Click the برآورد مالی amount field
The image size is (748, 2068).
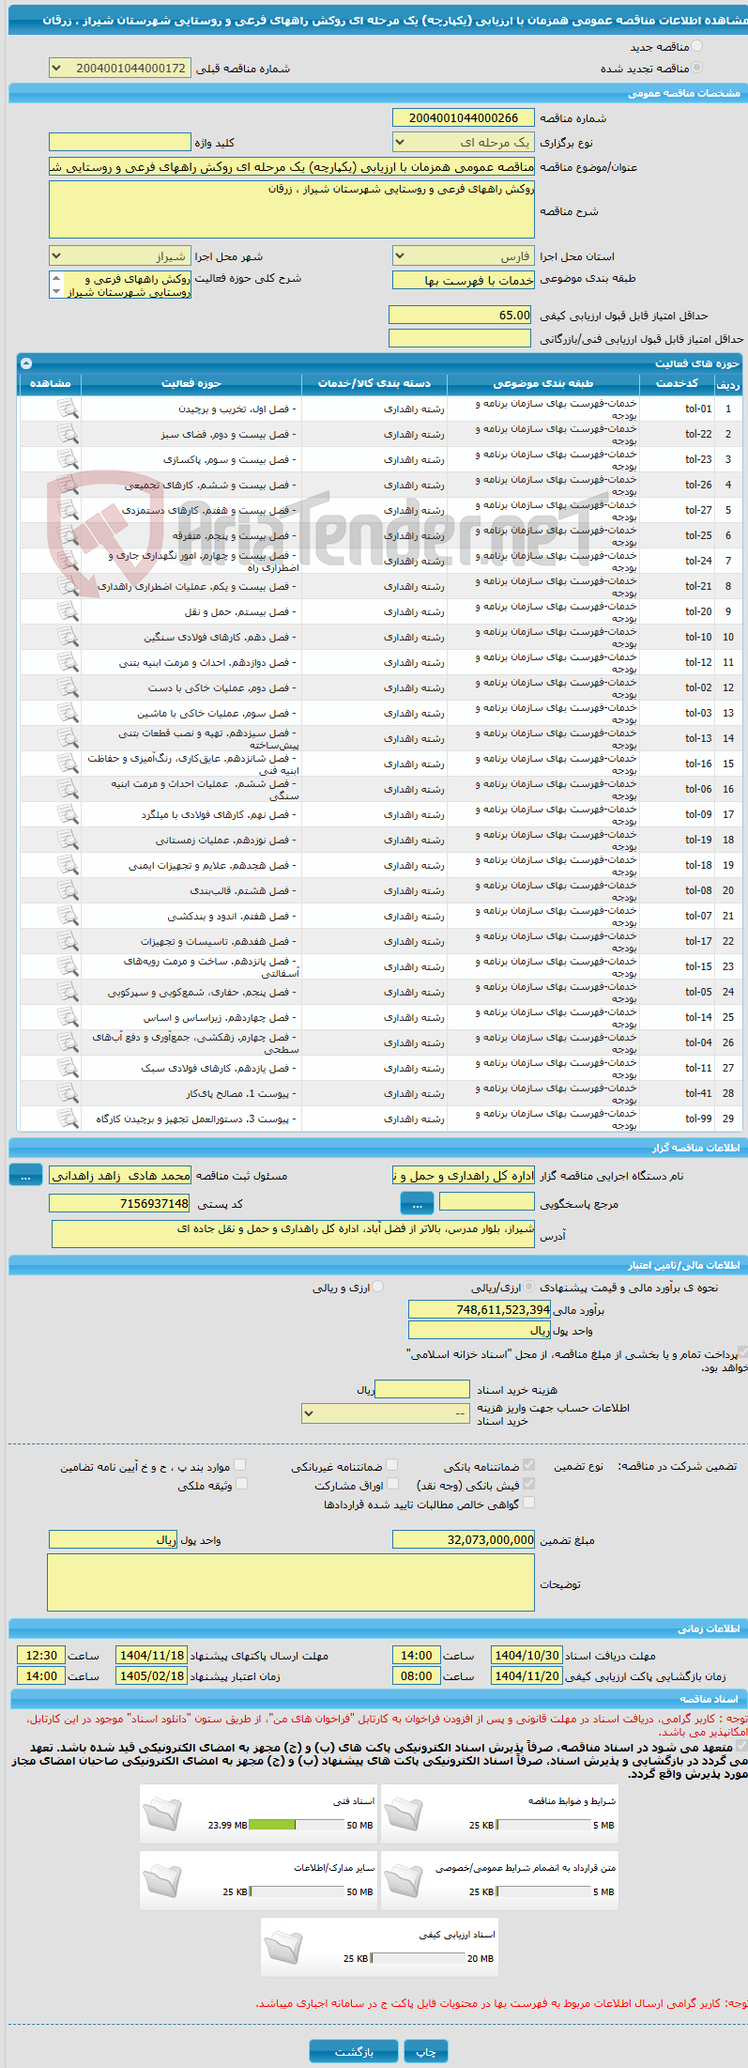(x=480, y=1309)
